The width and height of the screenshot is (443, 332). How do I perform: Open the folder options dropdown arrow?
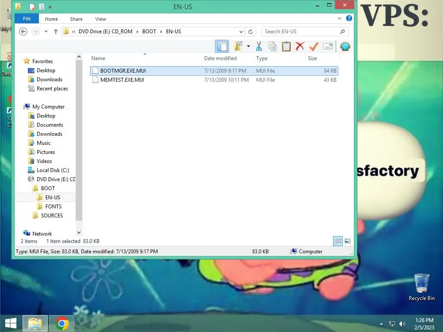coord(248,46)
